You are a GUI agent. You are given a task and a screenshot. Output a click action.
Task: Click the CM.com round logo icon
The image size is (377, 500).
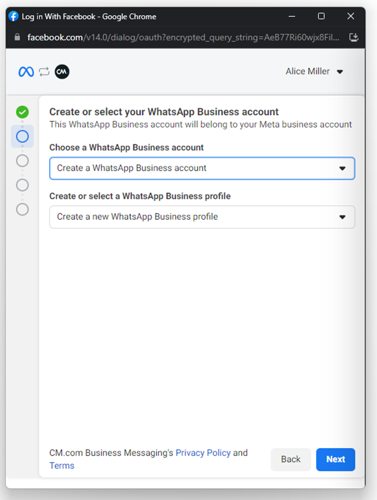click(x=62, y=72)
